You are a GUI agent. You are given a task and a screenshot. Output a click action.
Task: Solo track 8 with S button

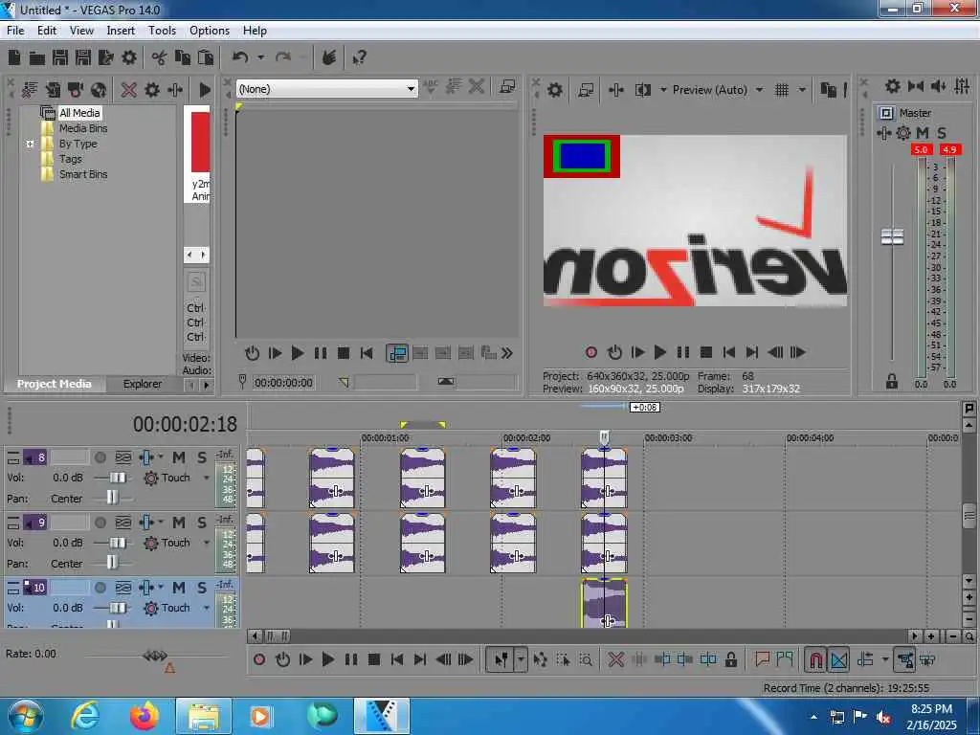point(202,457)
